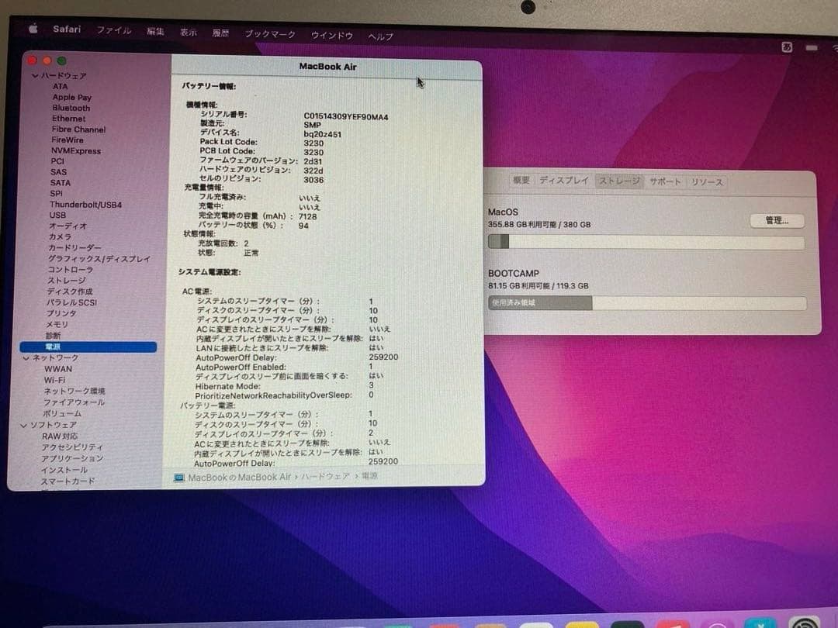Image resolution: width=838 pixels, height=628 pixels.
Task: Select USB in the hardware list
Action: 57,215
